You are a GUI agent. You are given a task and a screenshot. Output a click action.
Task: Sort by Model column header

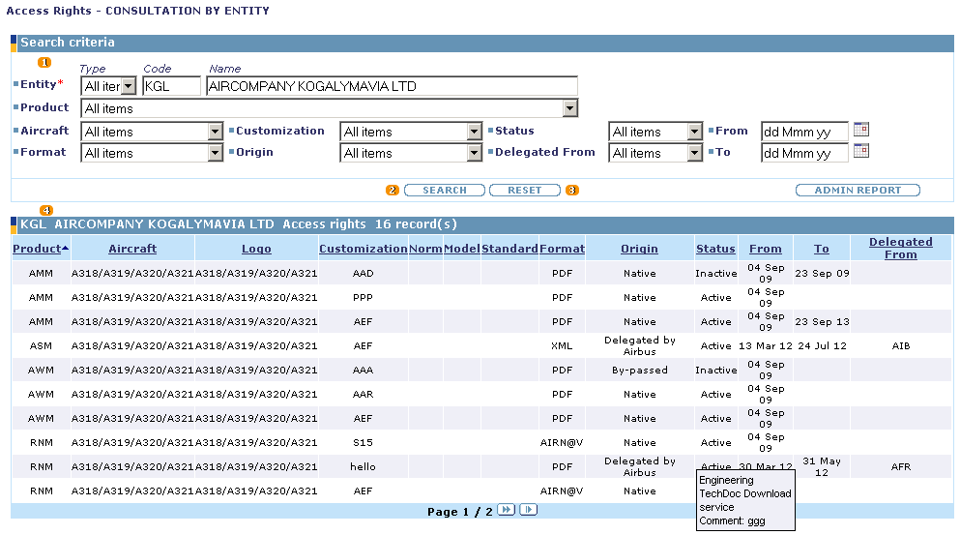pos(462,249)
